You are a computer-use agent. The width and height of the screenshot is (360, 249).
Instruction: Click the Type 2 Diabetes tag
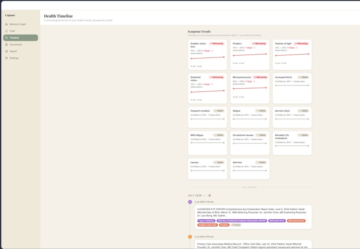coord(206,221)
